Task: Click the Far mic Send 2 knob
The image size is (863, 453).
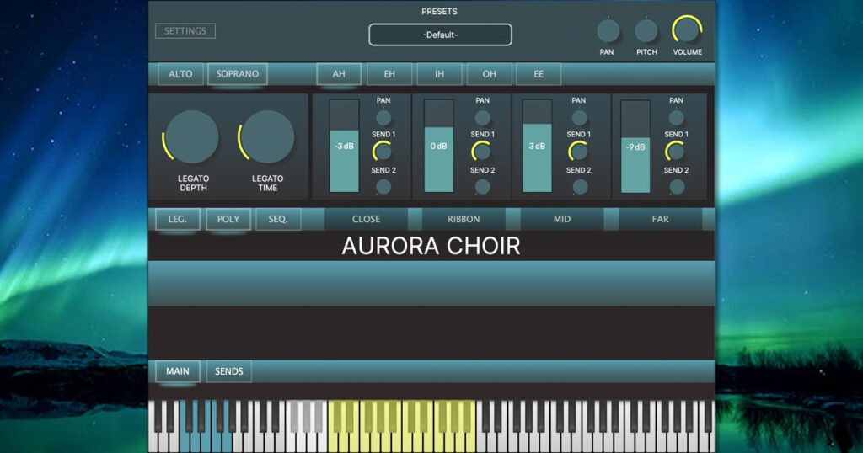Action: pos(677,187)
